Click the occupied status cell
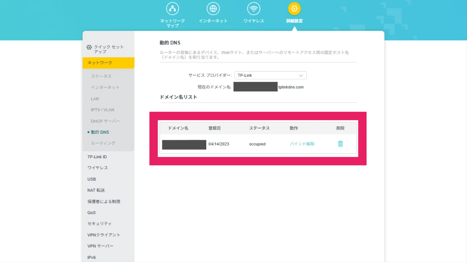This screenshot has height=262, width=467. (257, 144)
